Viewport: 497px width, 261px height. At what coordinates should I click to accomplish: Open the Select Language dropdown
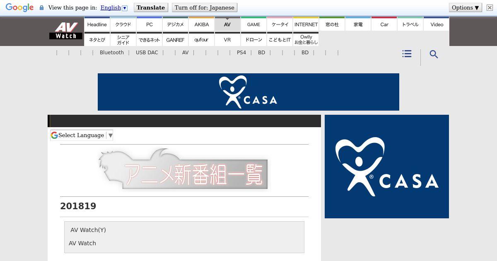82,135
